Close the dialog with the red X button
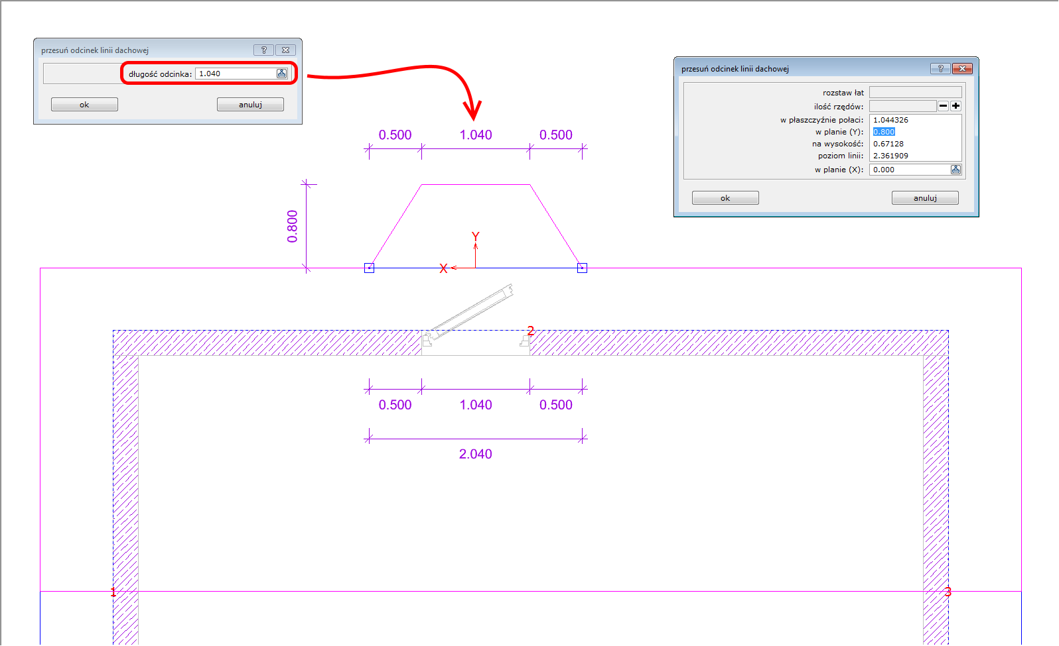Screen dimensions: 1059x646 point(962,68)
